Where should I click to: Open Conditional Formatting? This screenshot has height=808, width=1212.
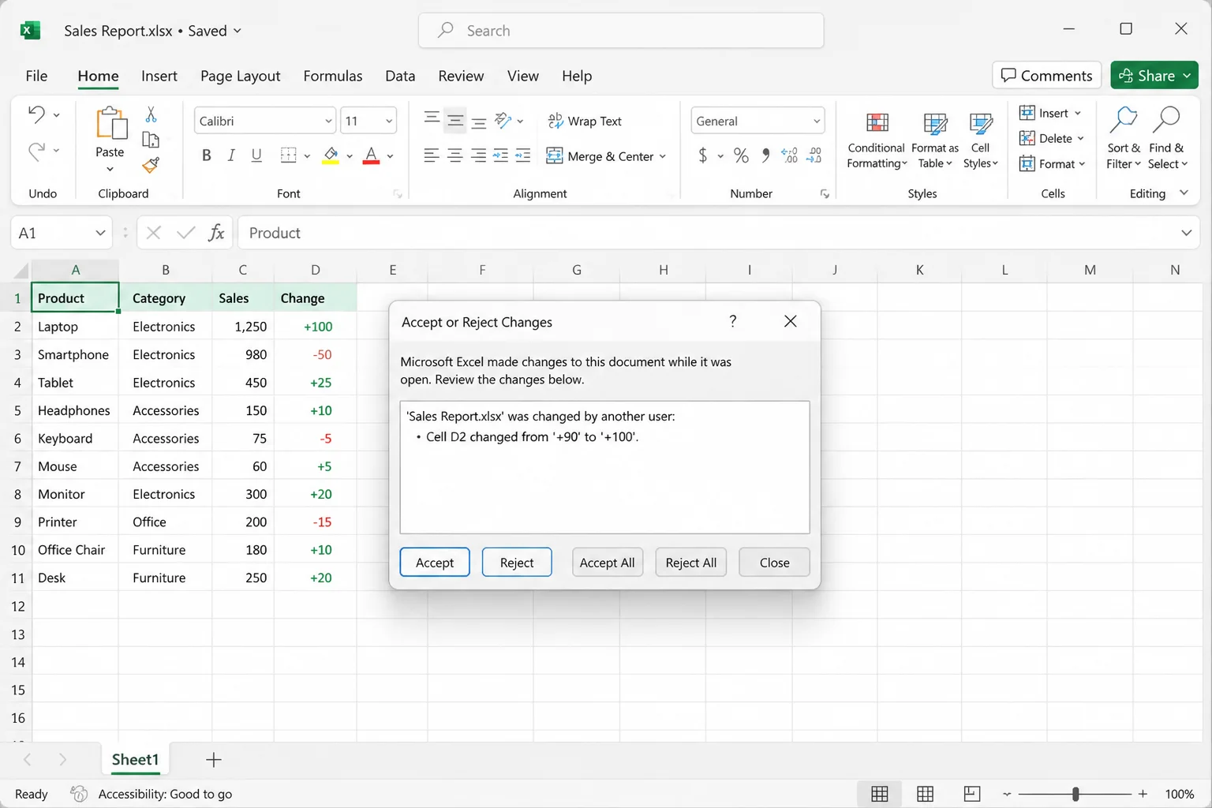coord(877,140)
